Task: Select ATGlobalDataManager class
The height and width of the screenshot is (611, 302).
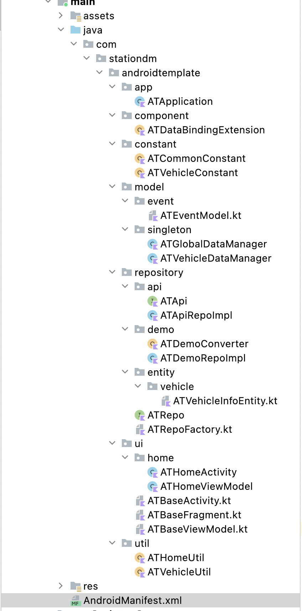Action: point(213,244)
